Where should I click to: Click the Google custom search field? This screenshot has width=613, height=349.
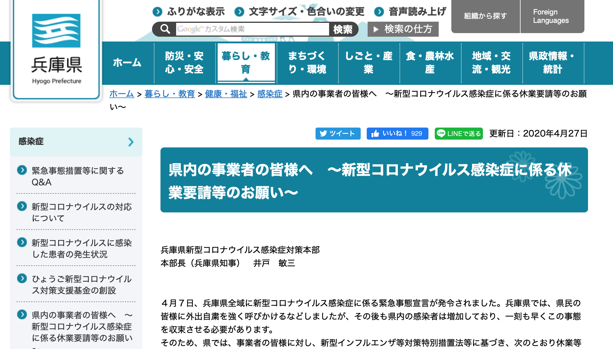click(252, 29)
